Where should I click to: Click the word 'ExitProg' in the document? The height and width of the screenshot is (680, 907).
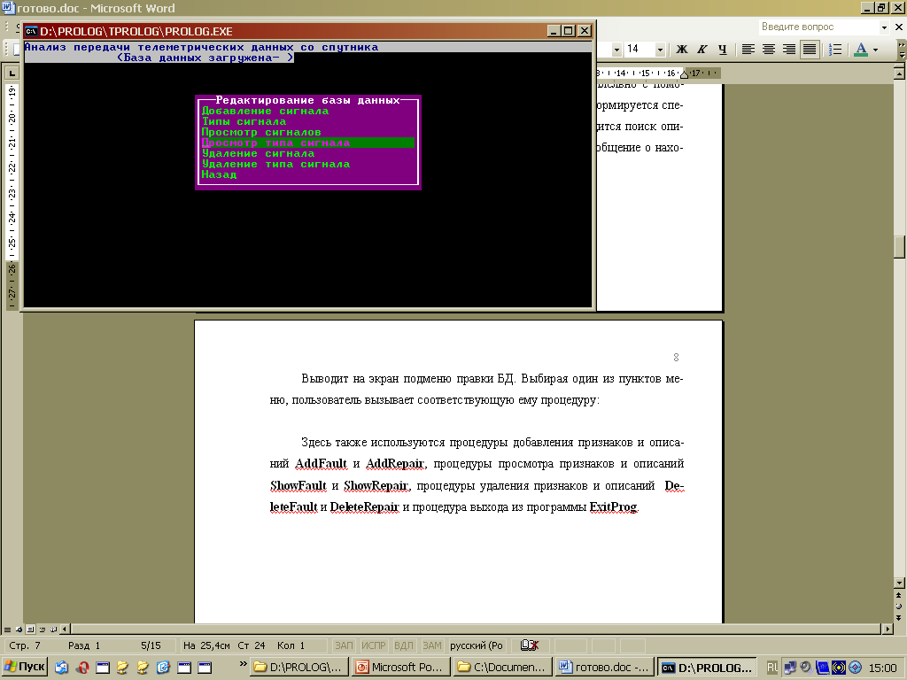[613, 507]
